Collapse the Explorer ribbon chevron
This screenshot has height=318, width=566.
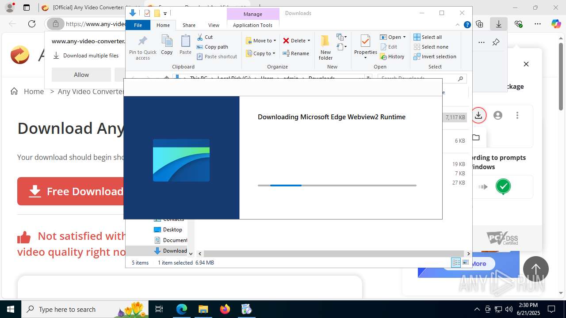(458, 25)
